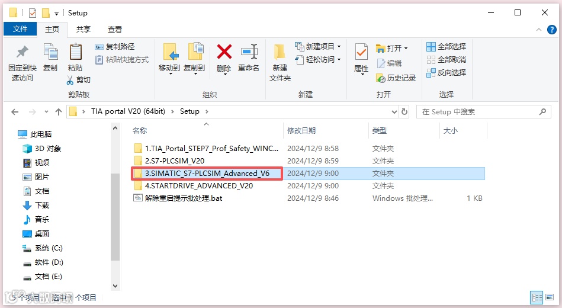Click the red Delete (删除) icon
Image resolution: width=562 pixels, height=308 pixels.
click(224, 52)
